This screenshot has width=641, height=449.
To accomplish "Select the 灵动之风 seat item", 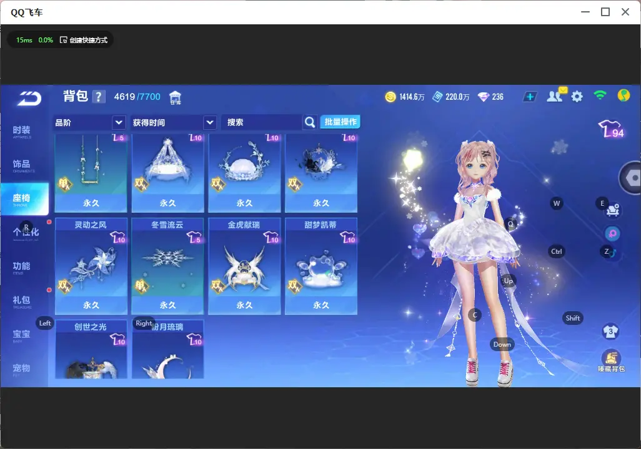I will point(91,266).
